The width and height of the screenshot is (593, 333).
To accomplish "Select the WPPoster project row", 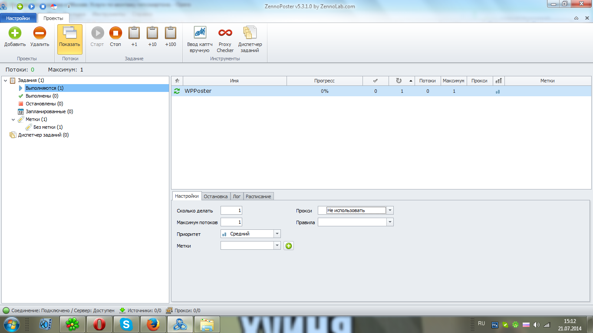I will pyautogui.click(x=381, y=91).
